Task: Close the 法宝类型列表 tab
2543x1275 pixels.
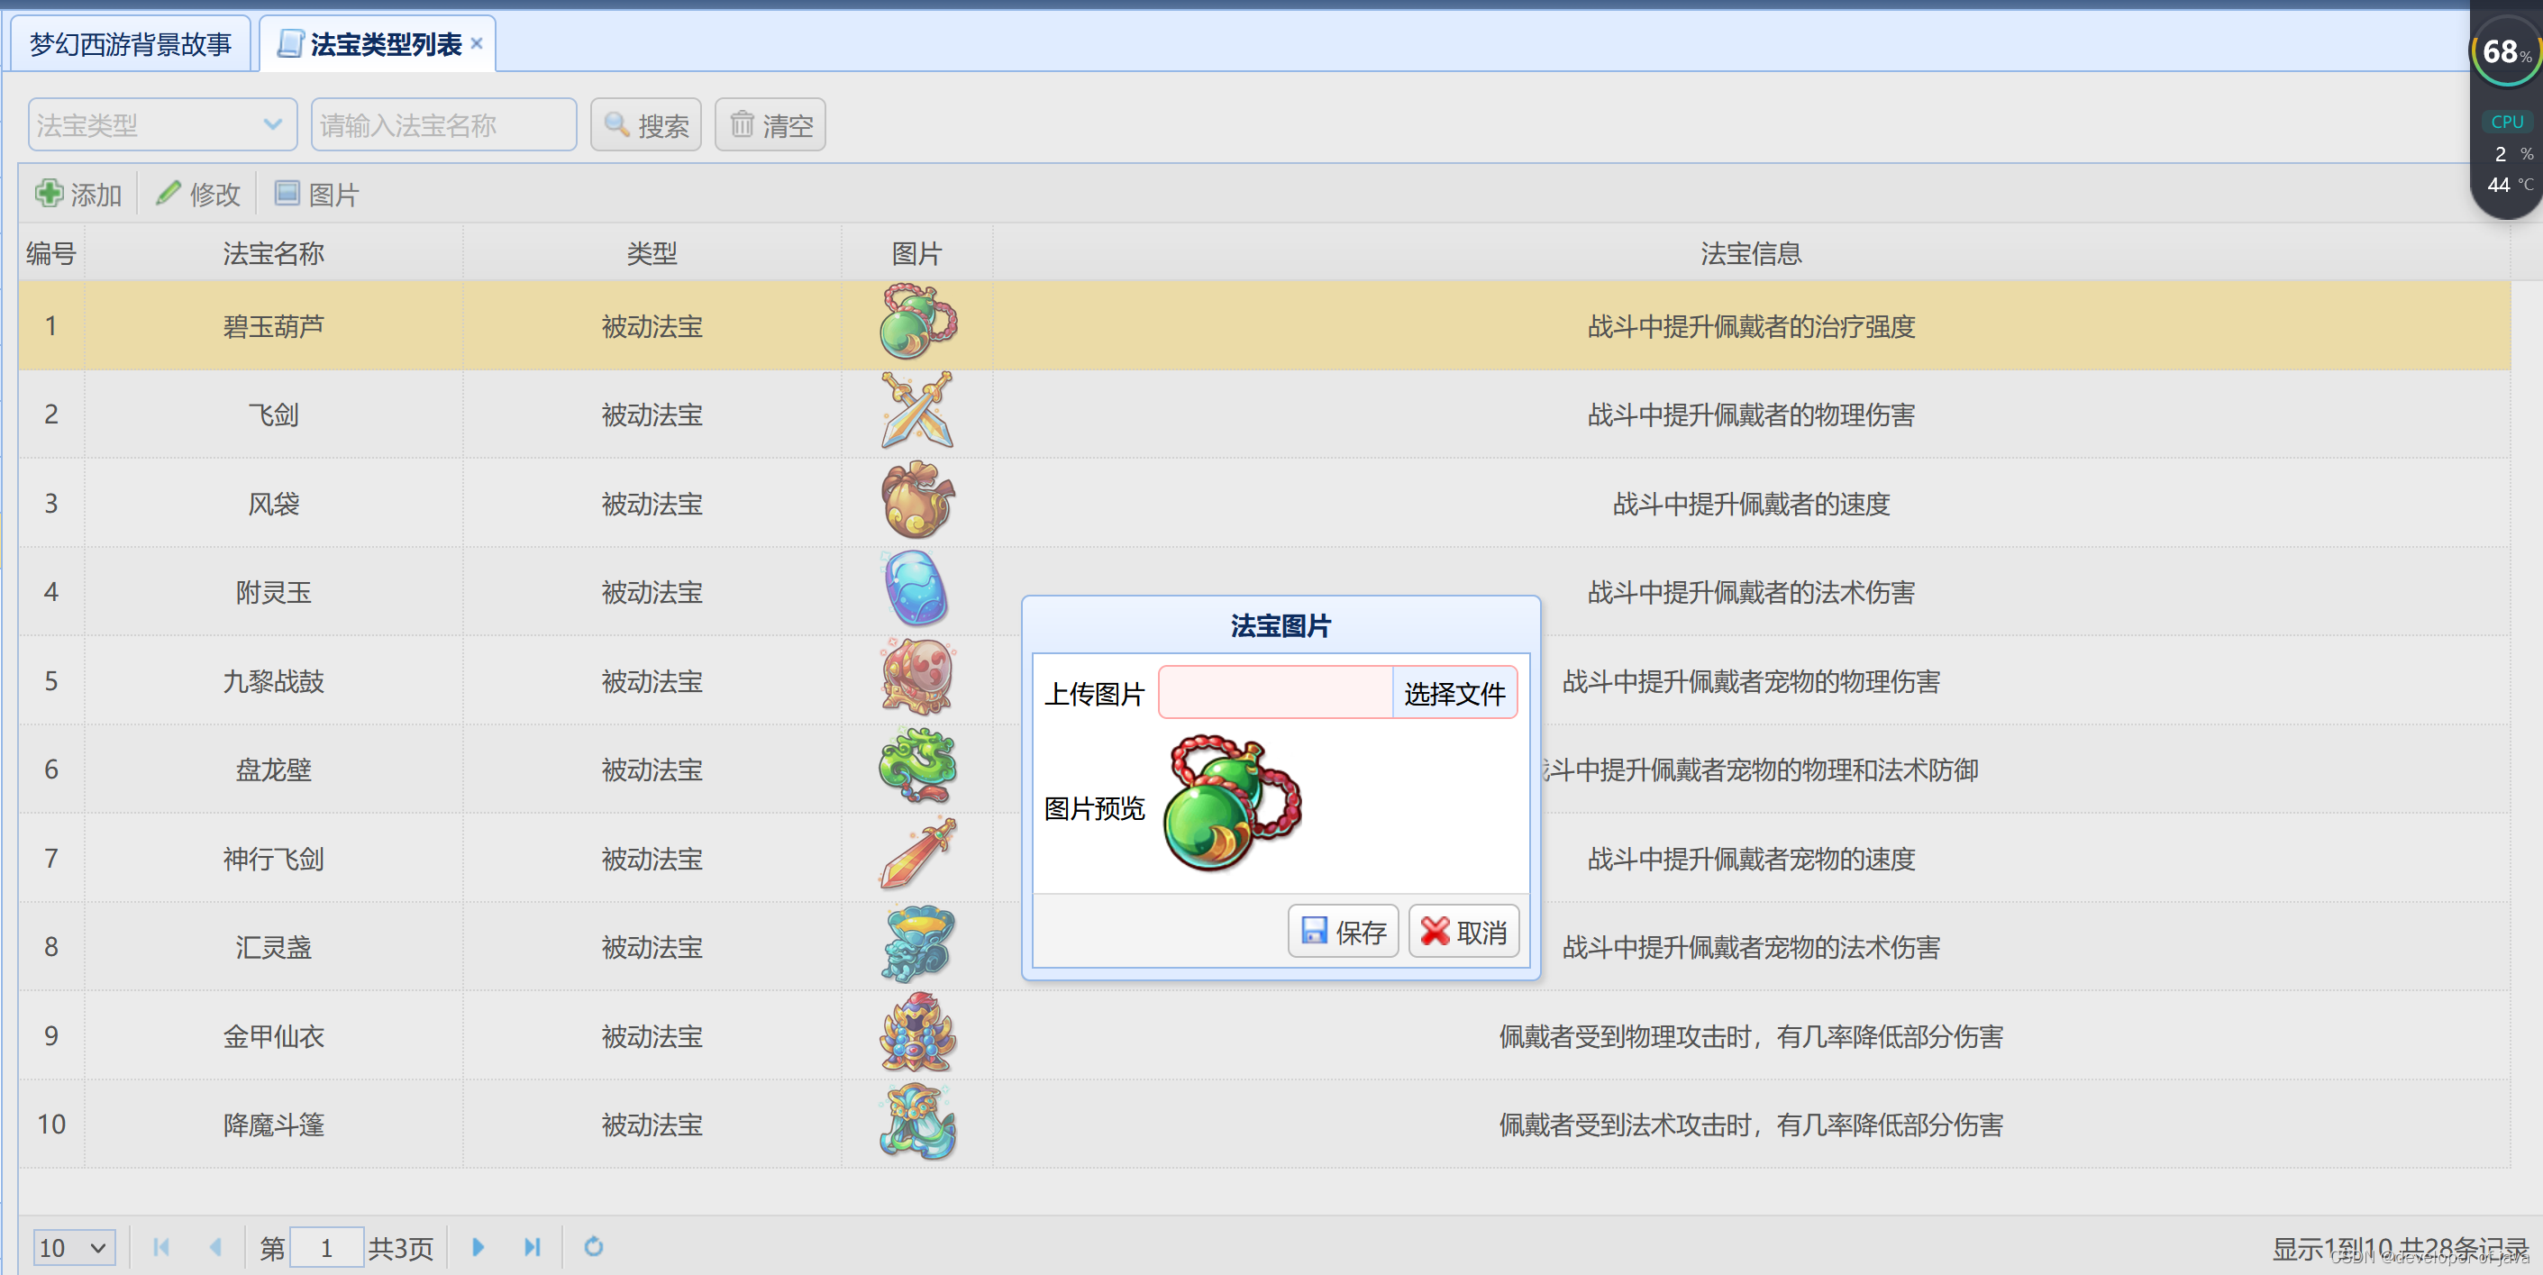Action: [477, 42]
